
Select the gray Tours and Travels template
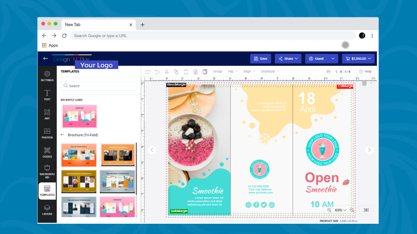117,181
